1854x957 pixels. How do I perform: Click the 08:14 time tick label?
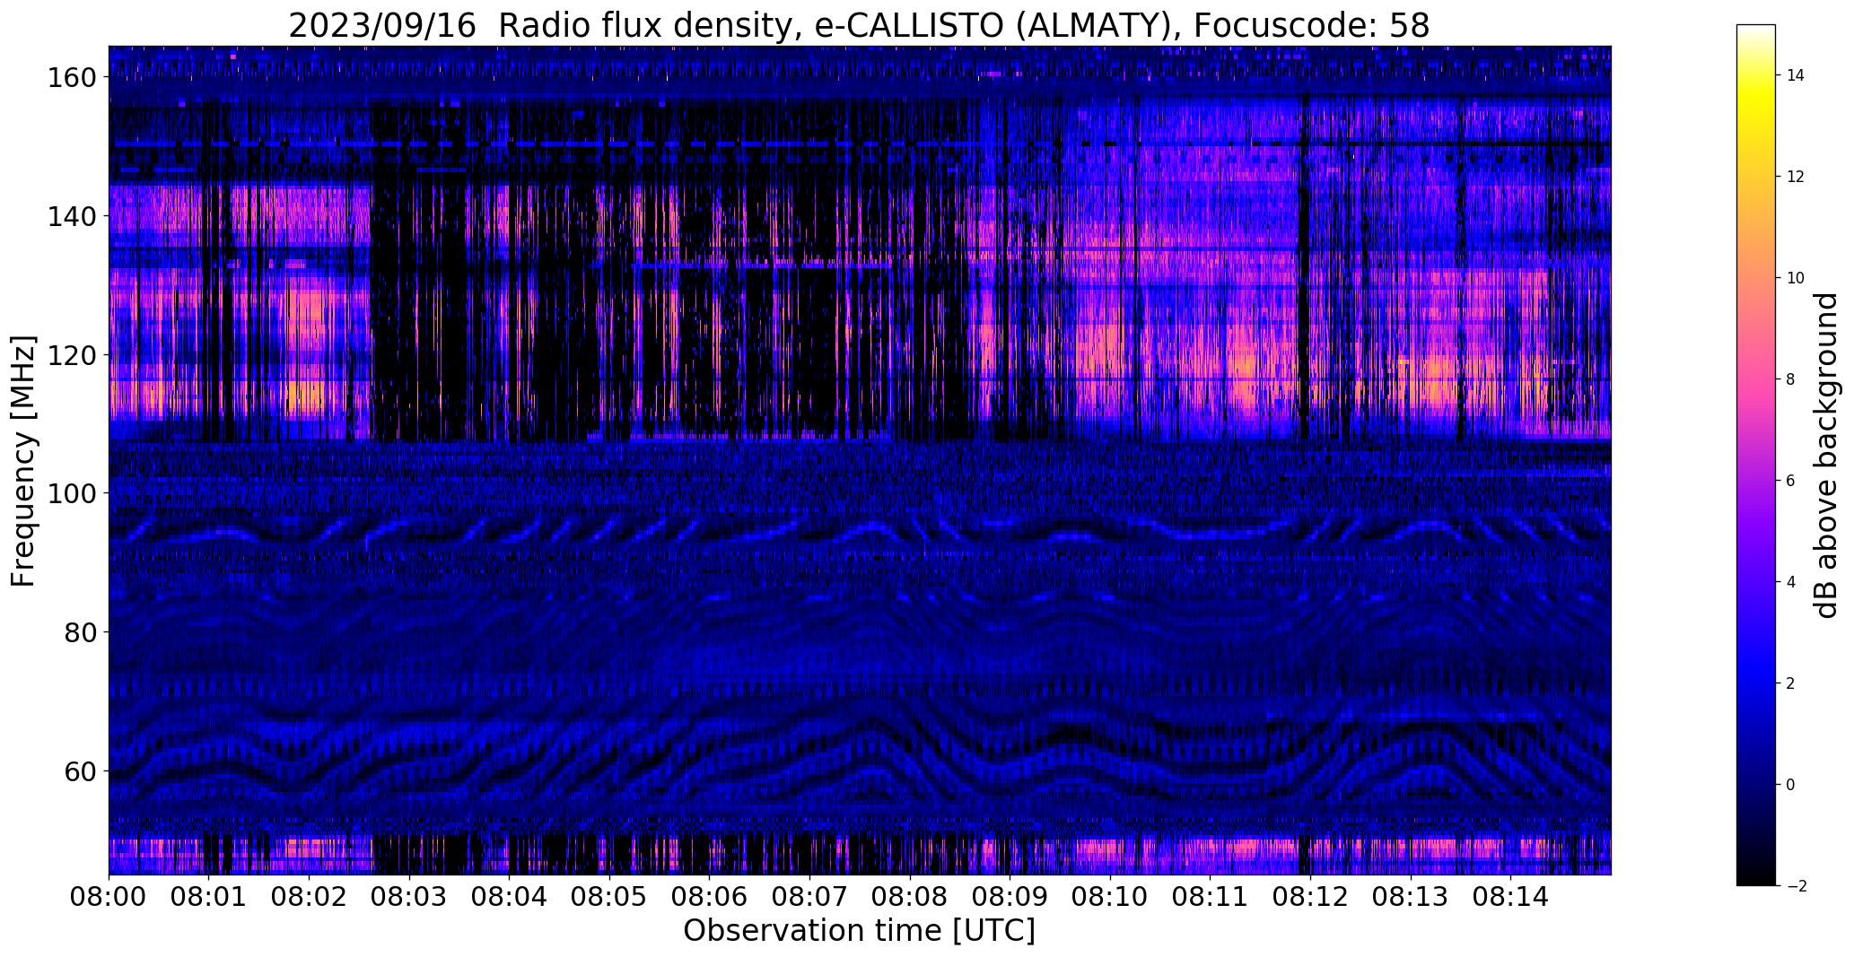[1510, 897]
